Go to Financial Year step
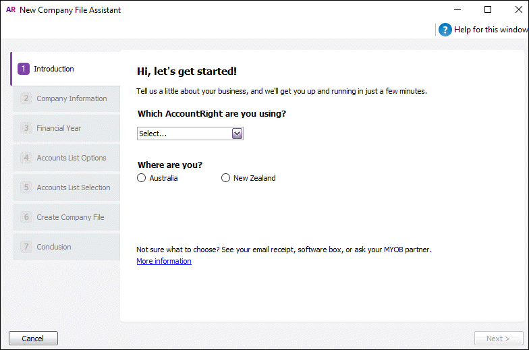Screen dimensions: 529x350 [x=59, y=128]
